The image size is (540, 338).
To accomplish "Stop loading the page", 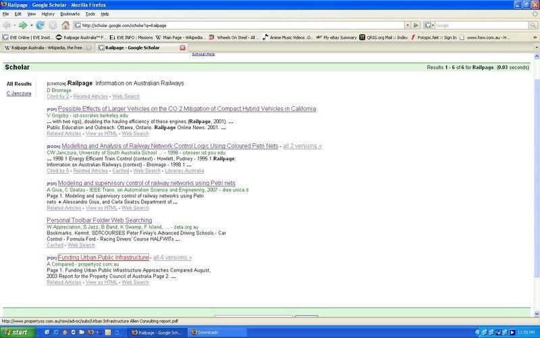I will click(x=51, y=25).
